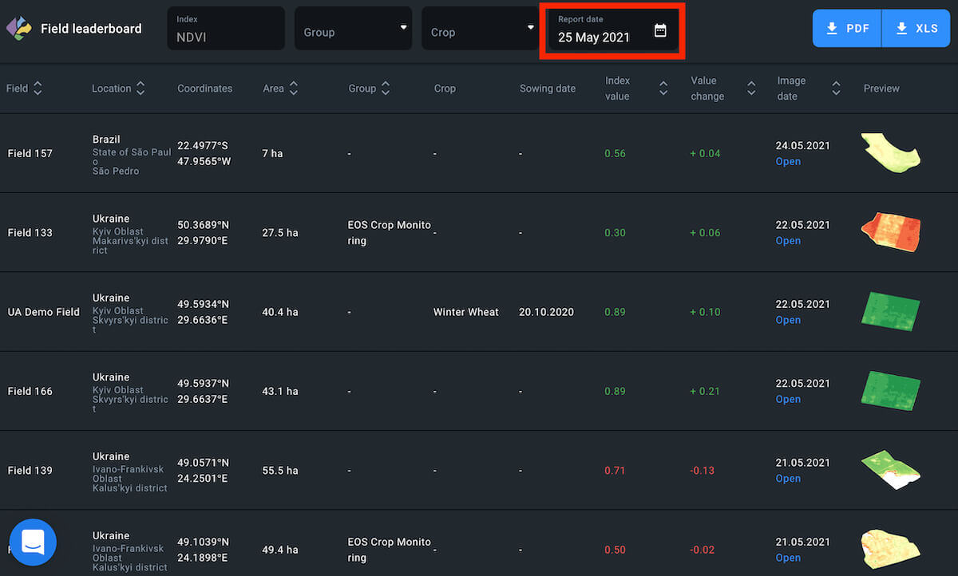Open image link for Field 157

point(788,161)
